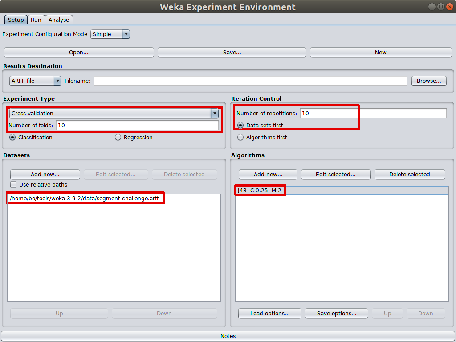Open the Analyse tab
This screenshot has height=342, width=456.
point(59,20)
